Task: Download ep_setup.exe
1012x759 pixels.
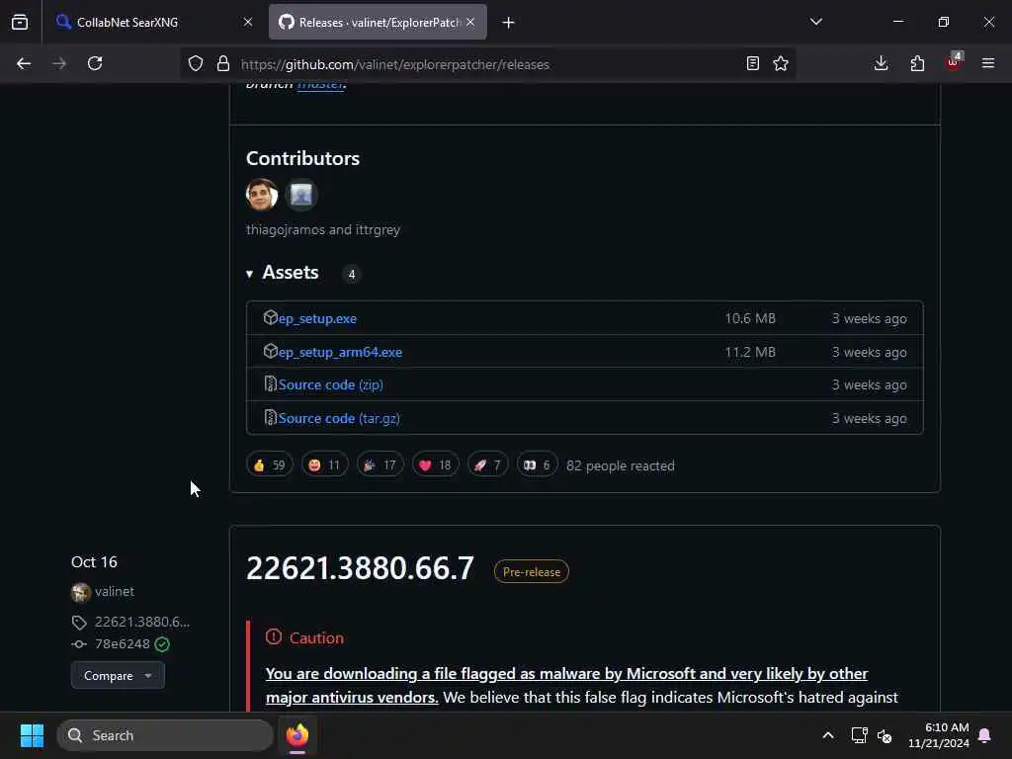Action: pyautogui.click(x=317, y=319)
